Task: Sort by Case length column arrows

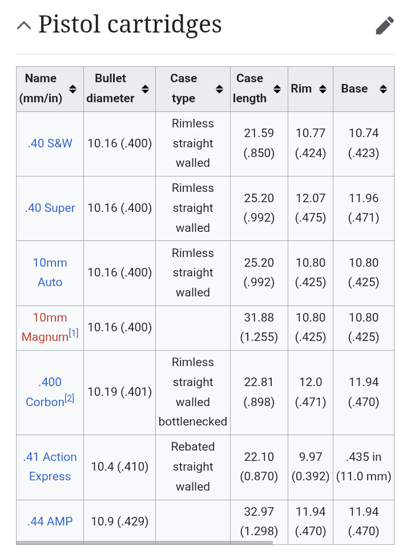Action: tap(277, 89)
